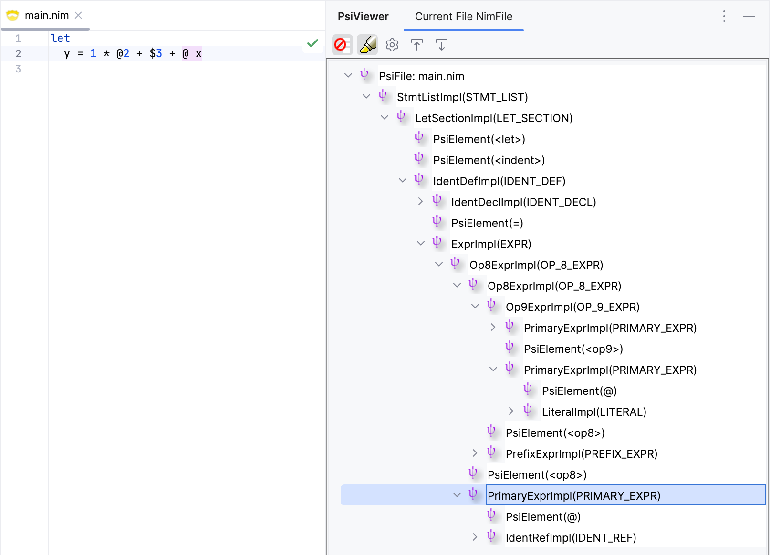The image size is (770, 555).
Task: Collapse ExprImpl(EXPR) node
Action: pos(421,243)
